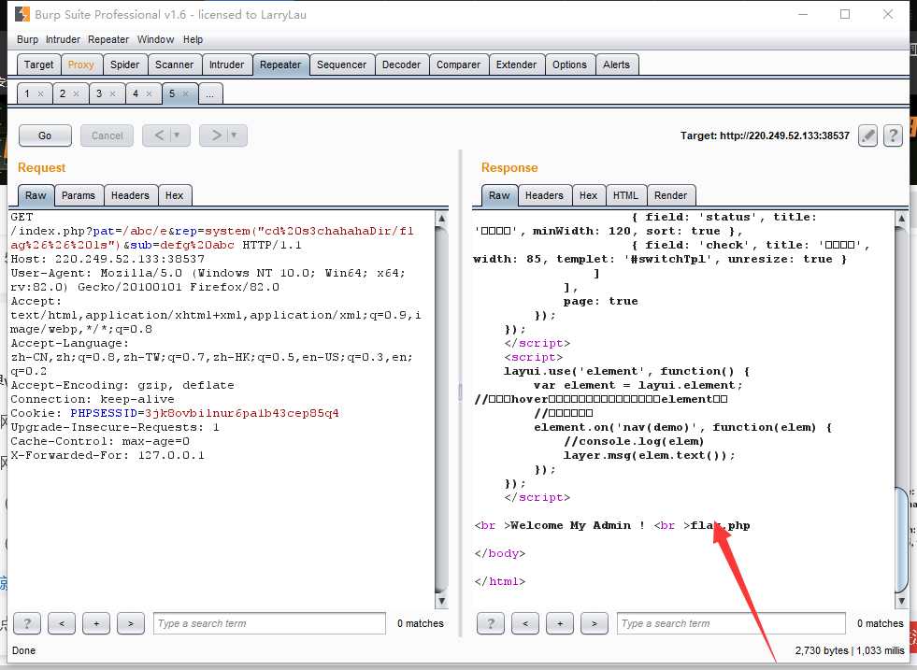
Task: Switch to the Alerts tab
Action: [x=616, y=64]
